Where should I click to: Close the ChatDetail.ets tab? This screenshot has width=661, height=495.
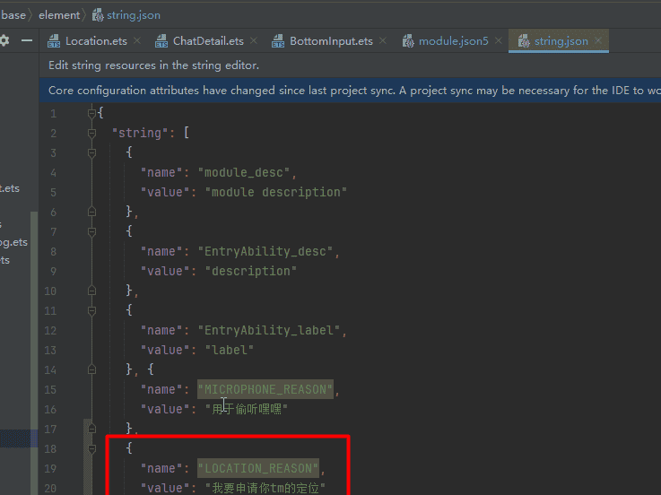coord(254,41)
